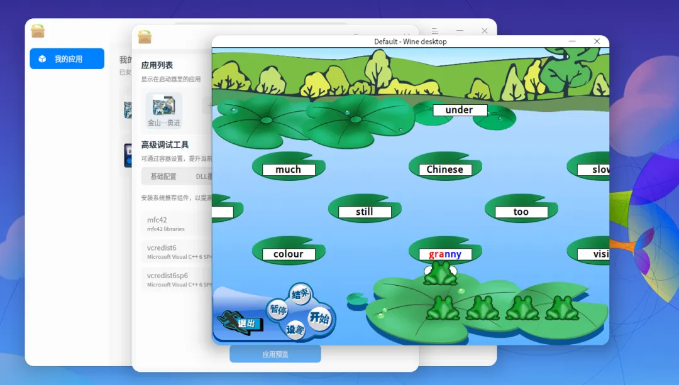Click the mfc42 component row

pos(177,224)
